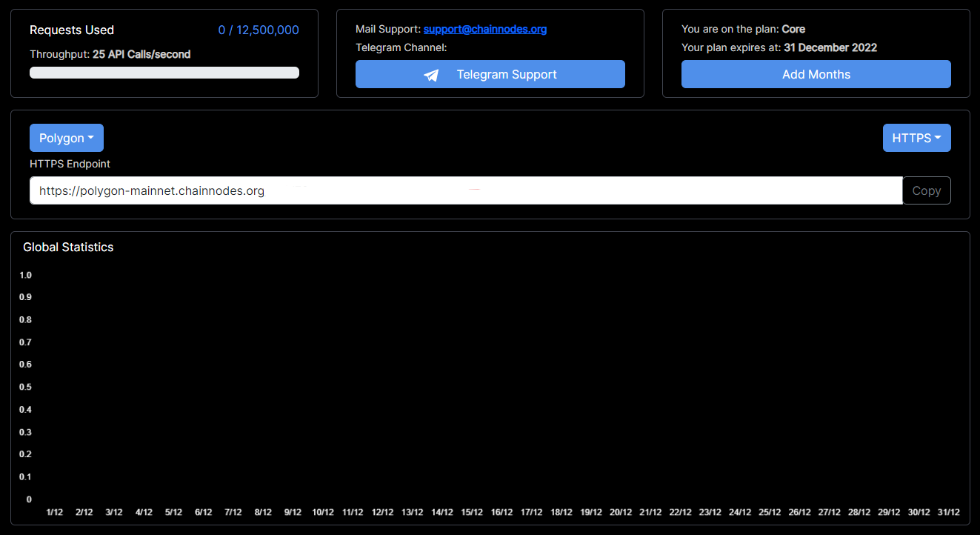Open the support@chainnodes.org email link
This screenshot has height=535, width=980.
click(x=484, y=30)
